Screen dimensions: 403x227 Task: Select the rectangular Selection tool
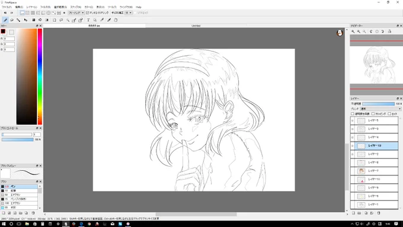[x=55, y=20]
